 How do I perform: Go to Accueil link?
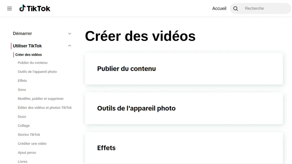click(x=219, y=8)
